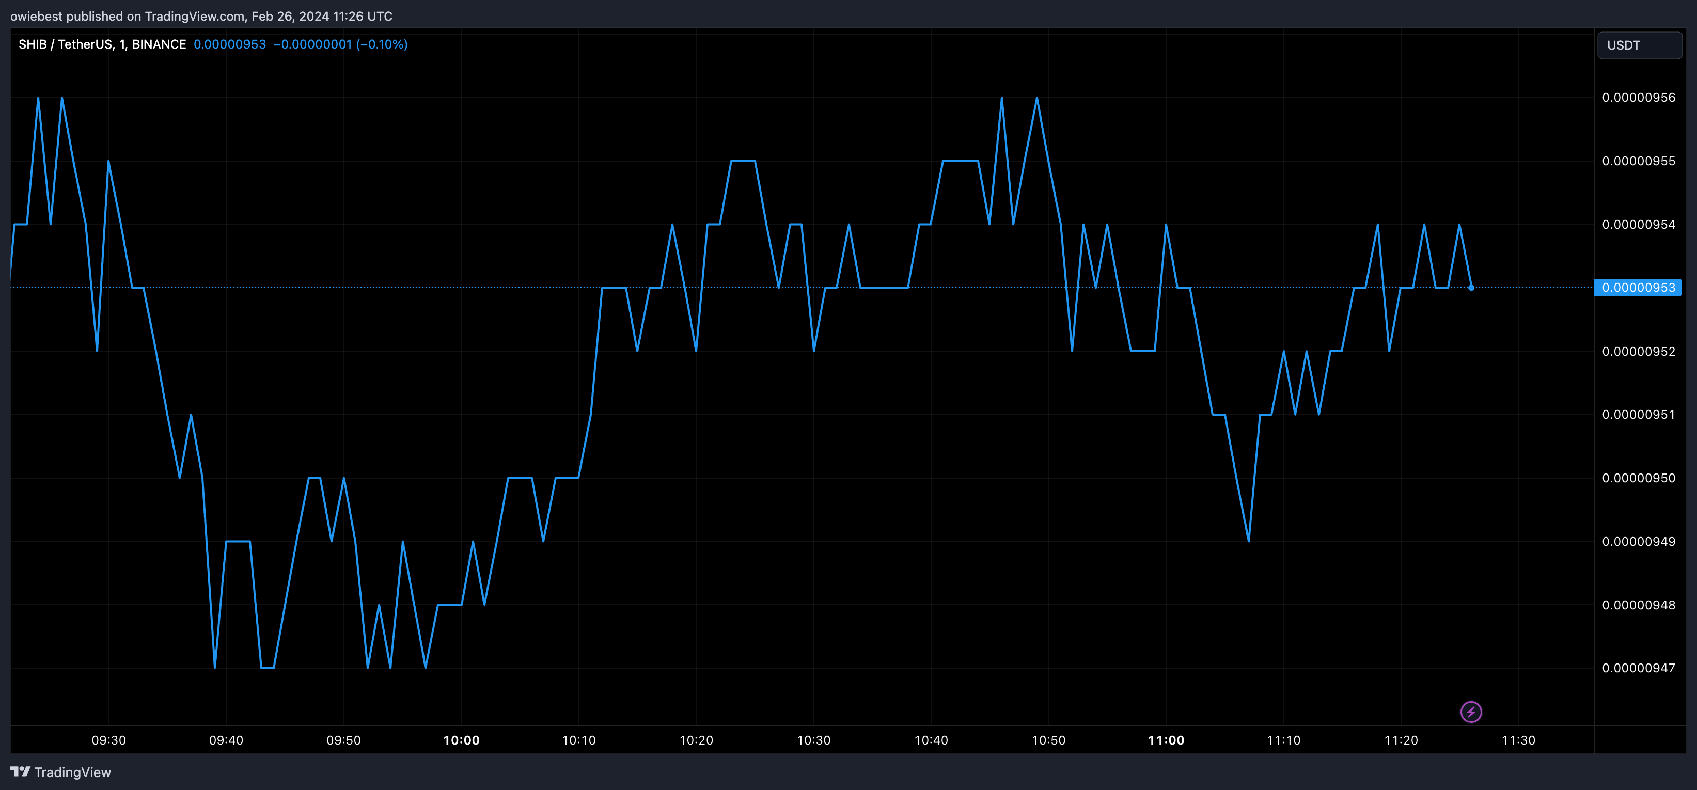Click the 0.00000956 price scale label
Viewport: 1697px width, 790px height.
point(1638,98)
